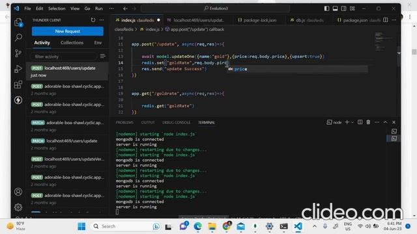Open the Edit menu

[x=39, y=8]
